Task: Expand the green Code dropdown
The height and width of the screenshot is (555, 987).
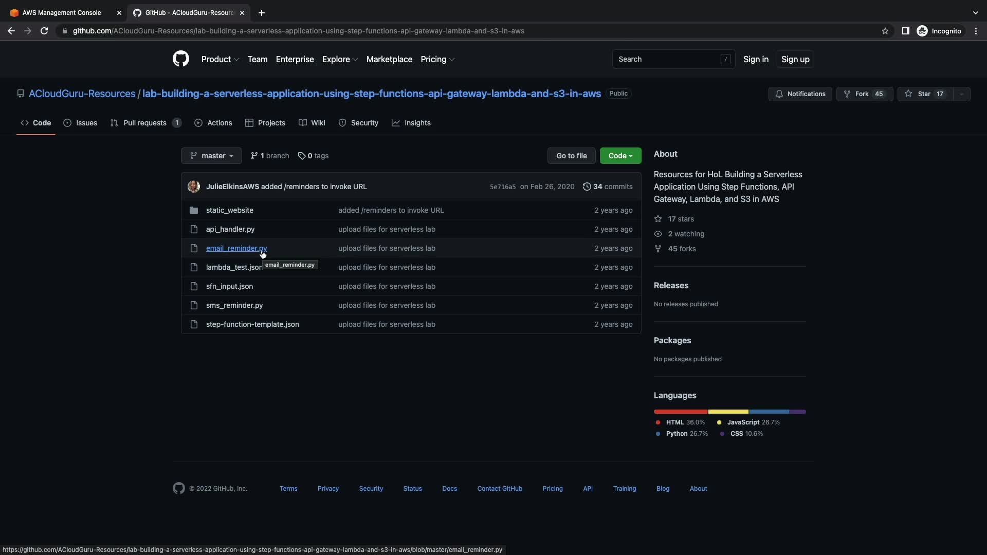Action: pos(620,156)
